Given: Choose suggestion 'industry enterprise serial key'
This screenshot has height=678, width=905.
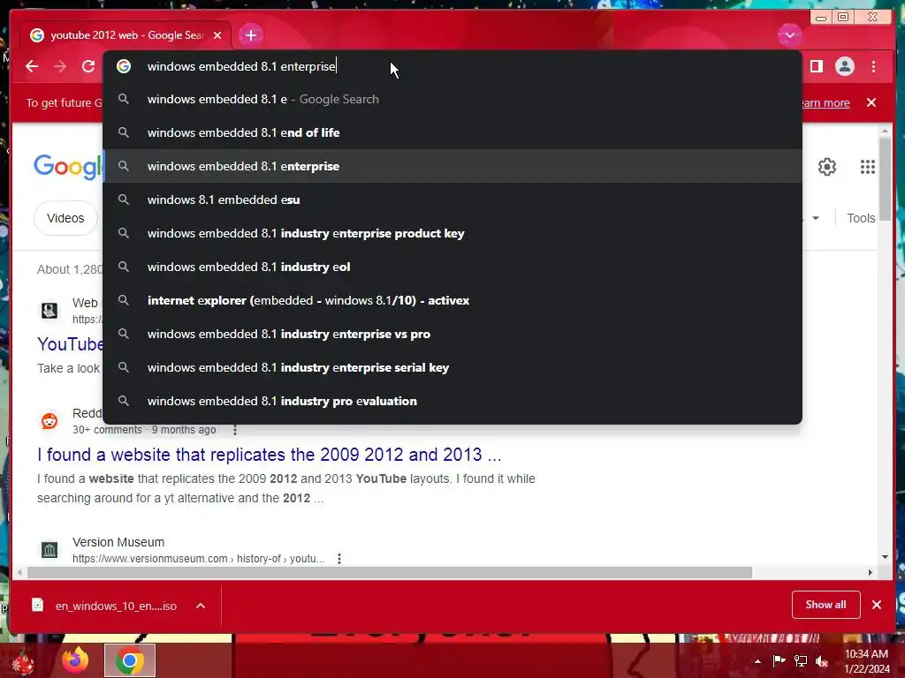Looking at the screenshot, I should click(452, 367).
